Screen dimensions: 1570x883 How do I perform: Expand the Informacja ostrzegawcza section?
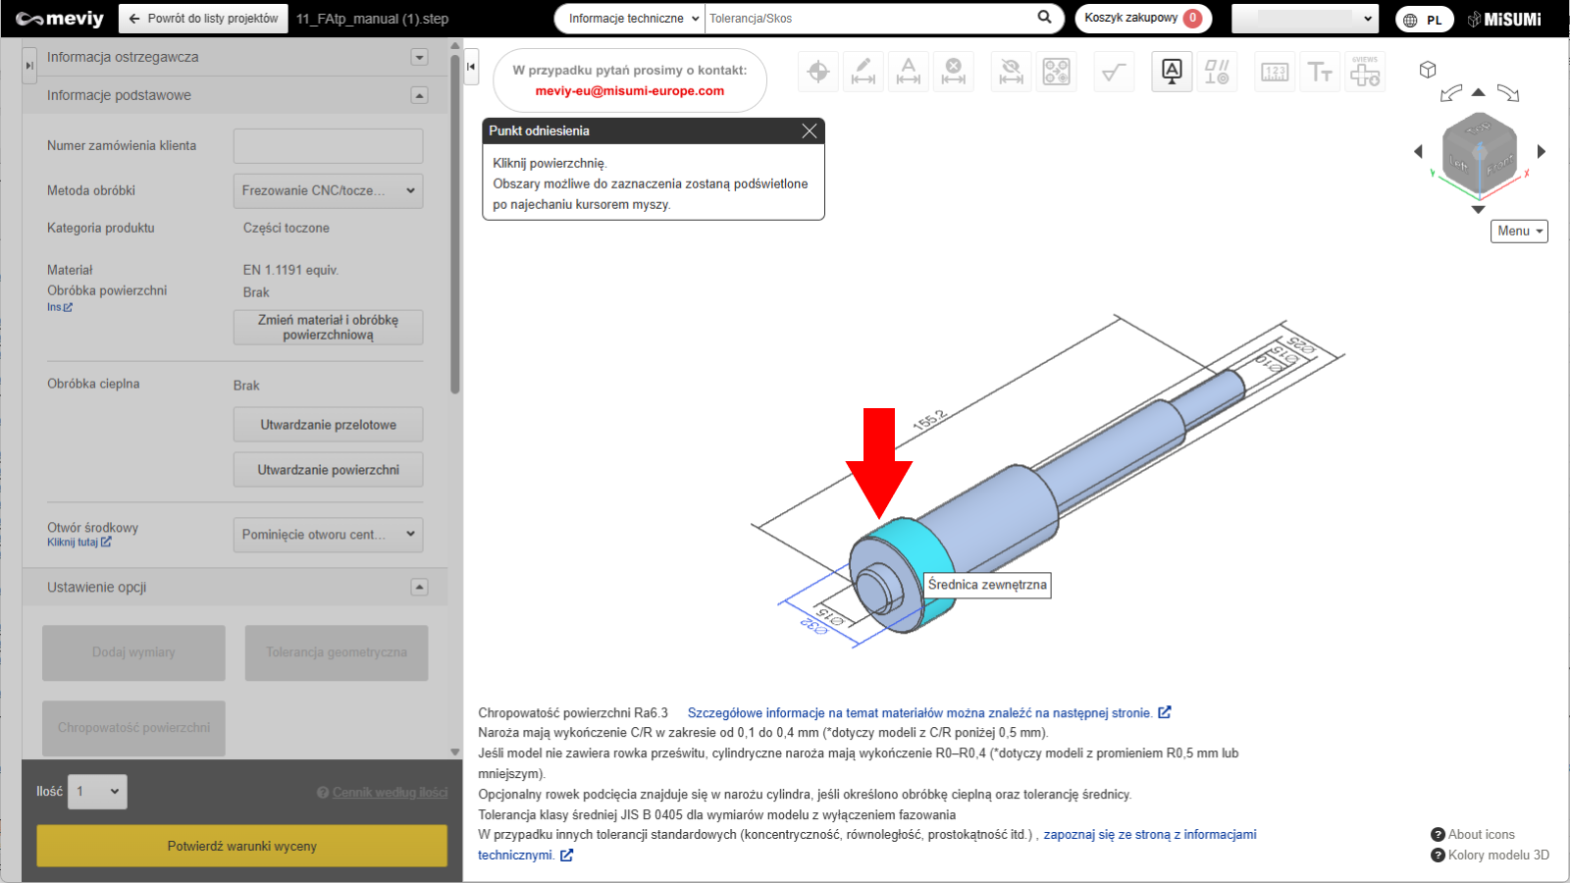419,57
